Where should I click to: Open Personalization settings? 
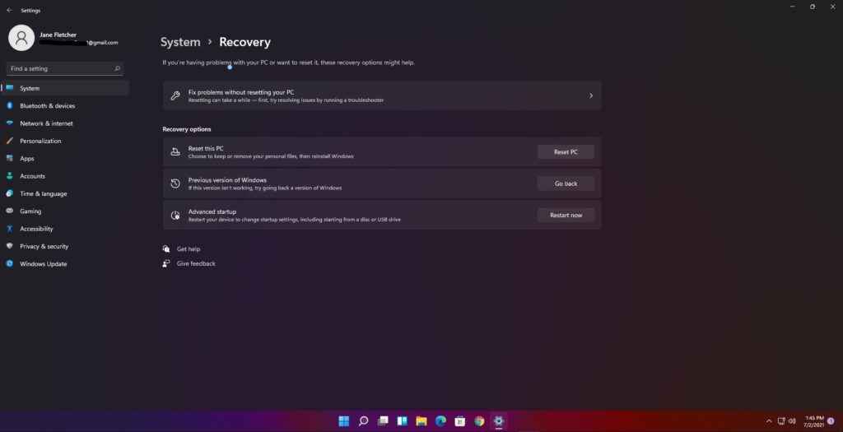tap(65, 141)
